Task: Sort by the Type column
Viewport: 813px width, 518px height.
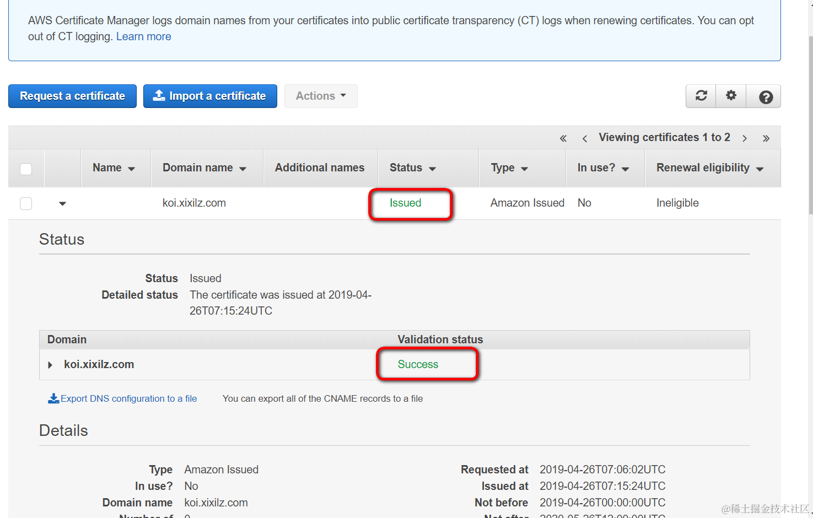Action: [x=509, y=168]
